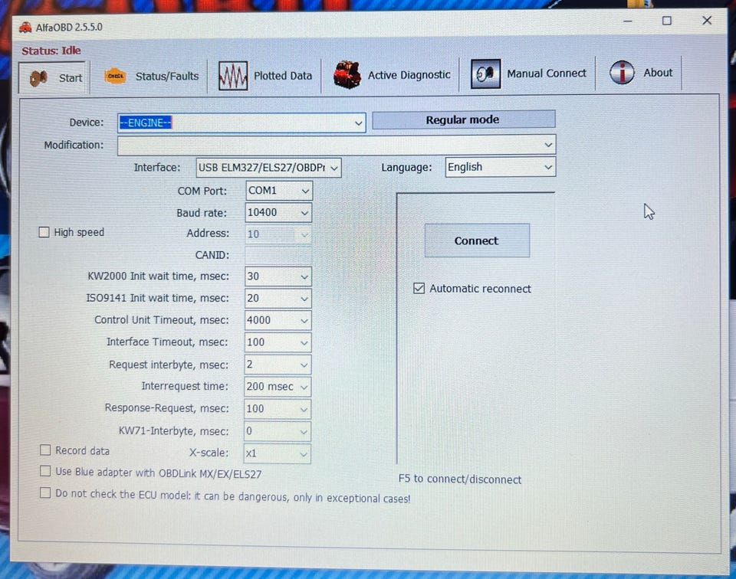This screenshot has width=736, height=579.
Task: Open the Modification dropdown
Action: [x=547, y=145]
